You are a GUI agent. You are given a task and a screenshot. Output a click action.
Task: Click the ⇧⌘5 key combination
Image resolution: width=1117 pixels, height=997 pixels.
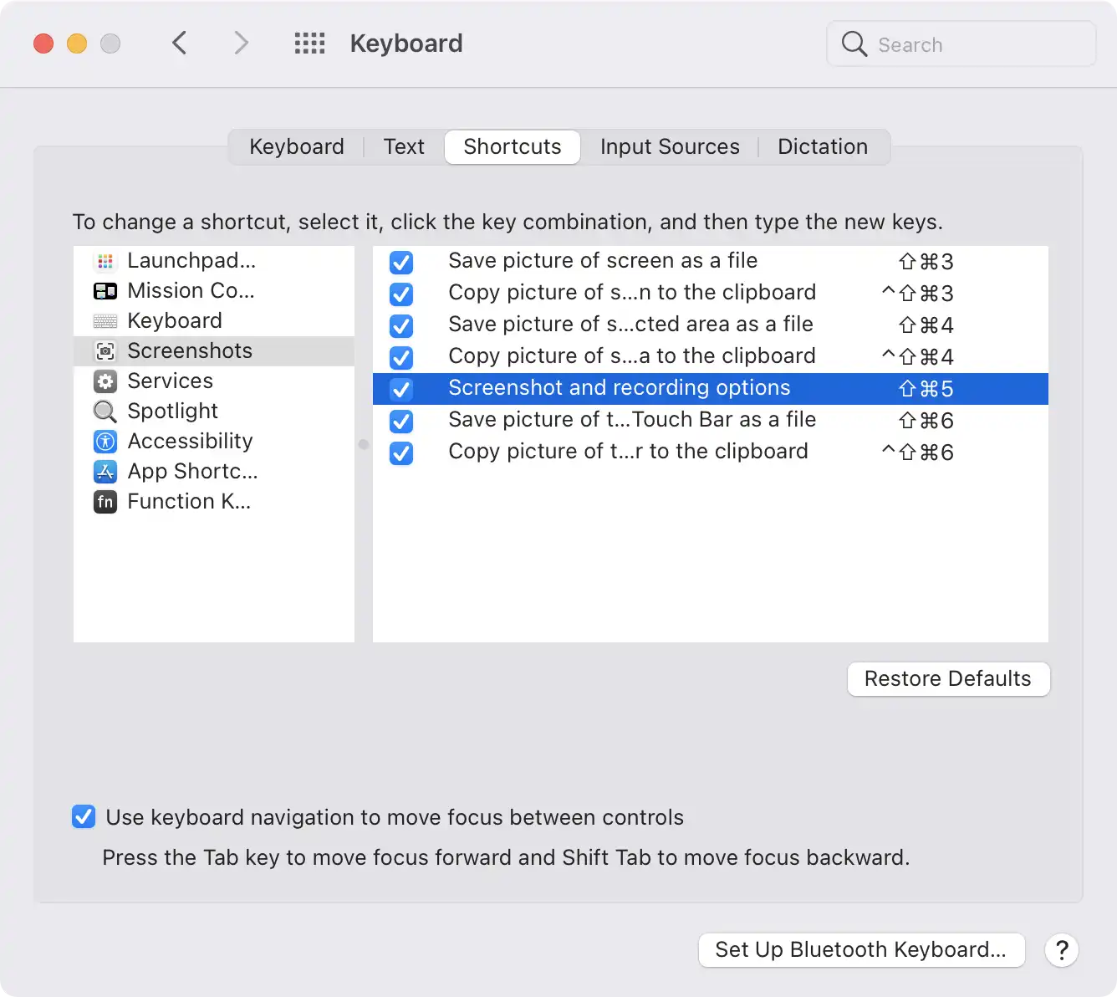click(x=926, y=390)
